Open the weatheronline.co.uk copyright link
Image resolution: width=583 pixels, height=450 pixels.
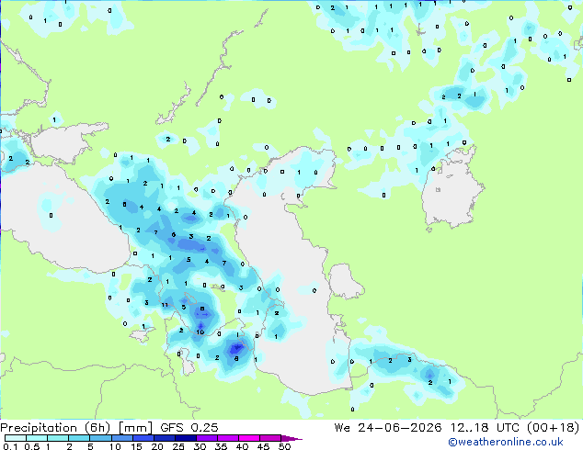[505, 442]
